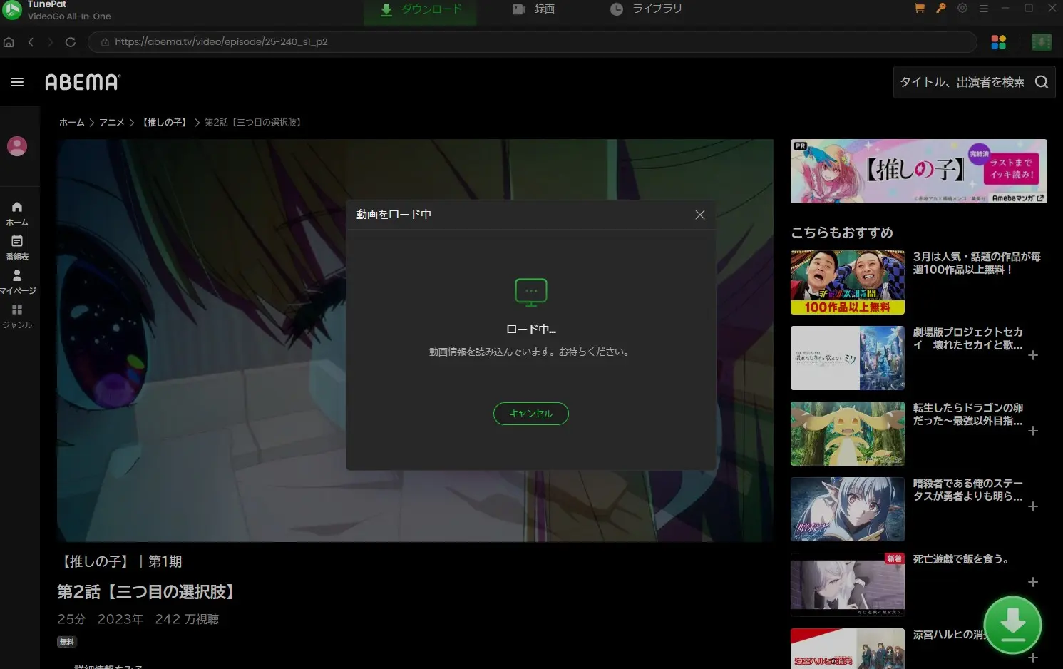Click the search magnifier icon
The image size is (1063, 669).
point(1042,82)
